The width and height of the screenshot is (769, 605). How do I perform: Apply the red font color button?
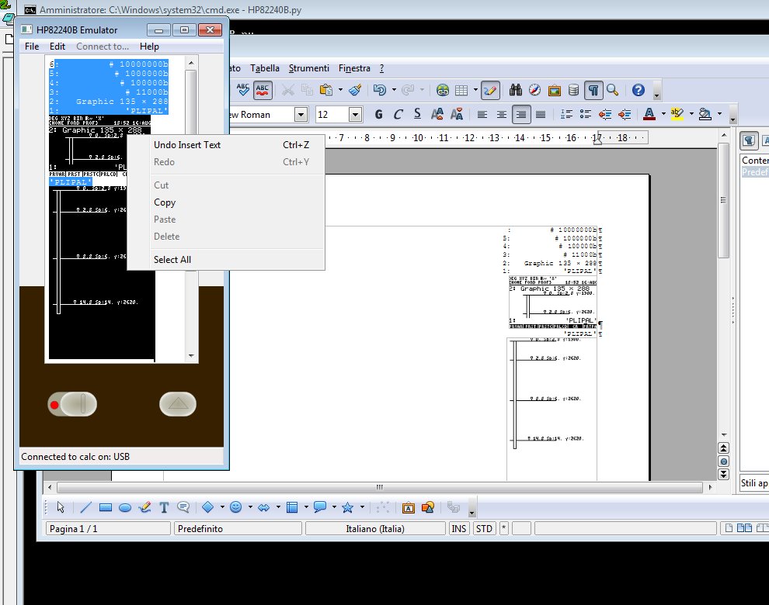649,114
